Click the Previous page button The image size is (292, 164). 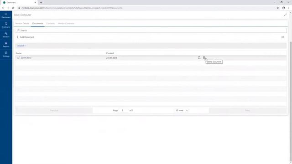click(x=54, y=110)
